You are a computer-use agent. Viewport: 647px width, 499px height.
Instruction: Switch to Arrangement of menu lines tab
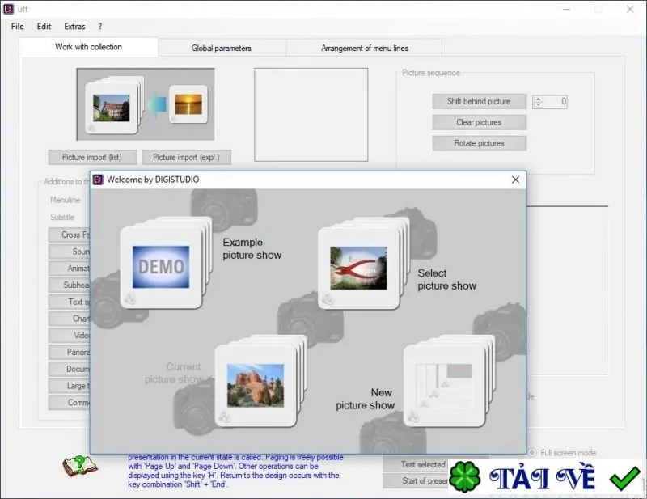pos(365,48)
